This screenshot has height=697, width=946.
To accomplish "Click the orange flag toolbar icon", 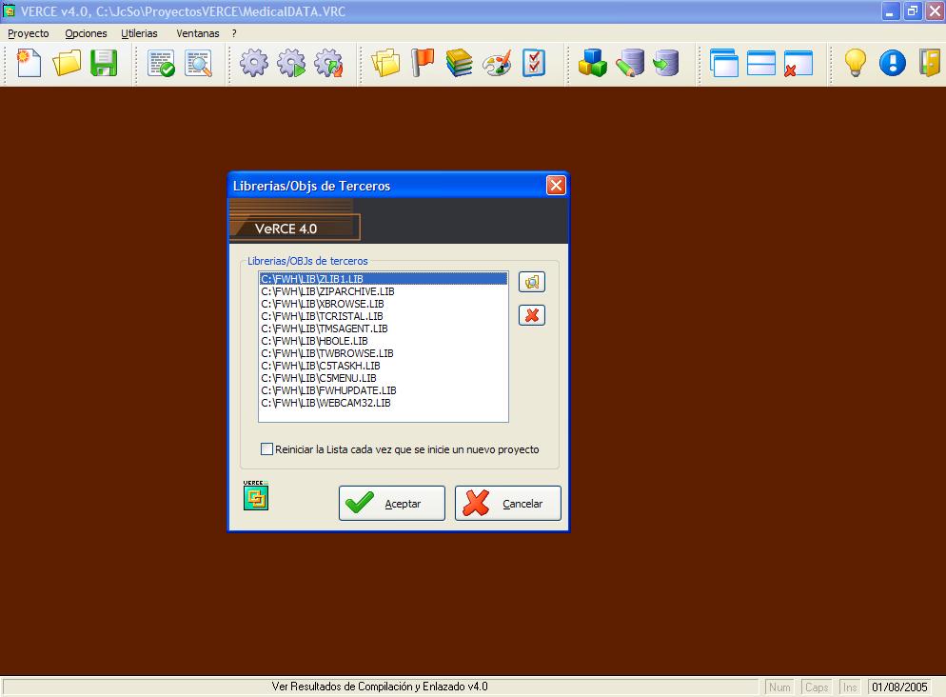I will coord(422,64).
